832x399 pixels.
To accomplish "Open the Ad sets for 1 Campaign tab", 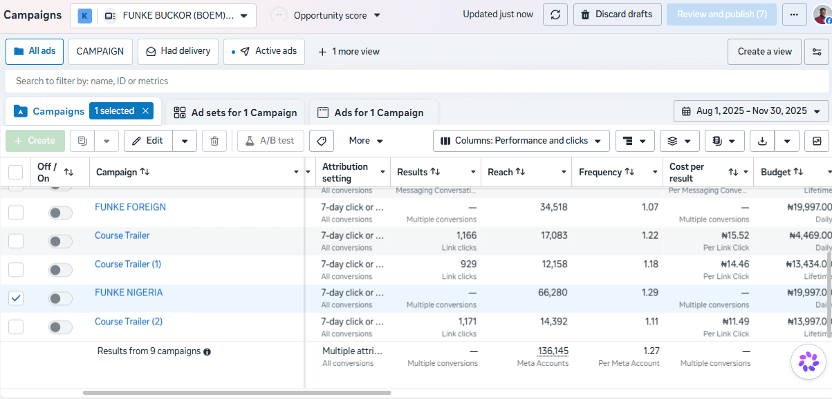I will [235, 113].
